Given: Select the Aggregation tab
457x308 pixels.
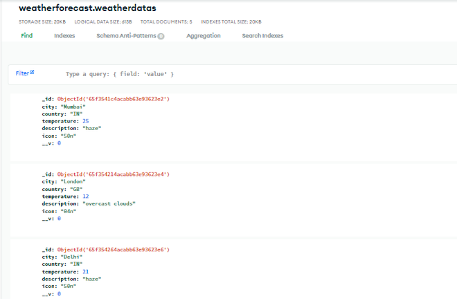Looking at the screenshot, I should [204, 36].
